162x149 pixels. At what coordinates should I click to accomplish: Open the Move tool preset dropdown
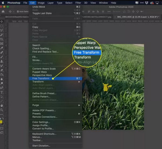pyautogui.click(x=14, y=12)
